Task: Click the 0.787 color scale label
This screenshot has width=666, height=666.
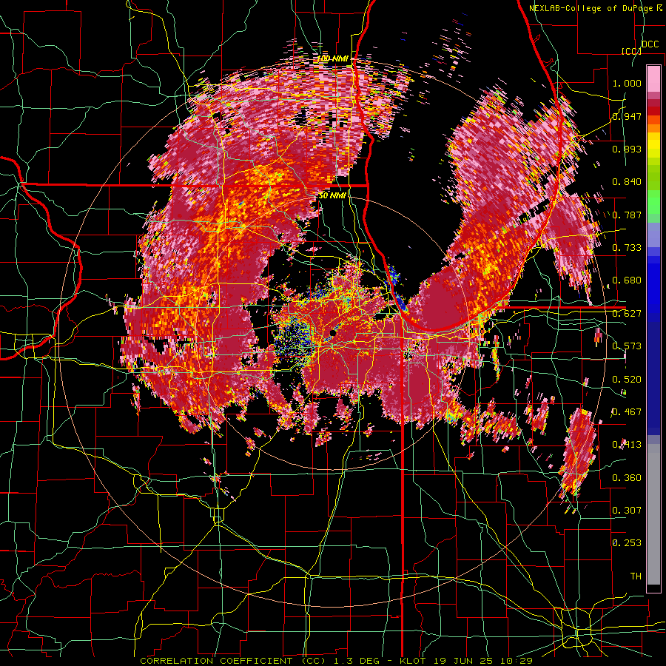Action: (x=627, y=215)
